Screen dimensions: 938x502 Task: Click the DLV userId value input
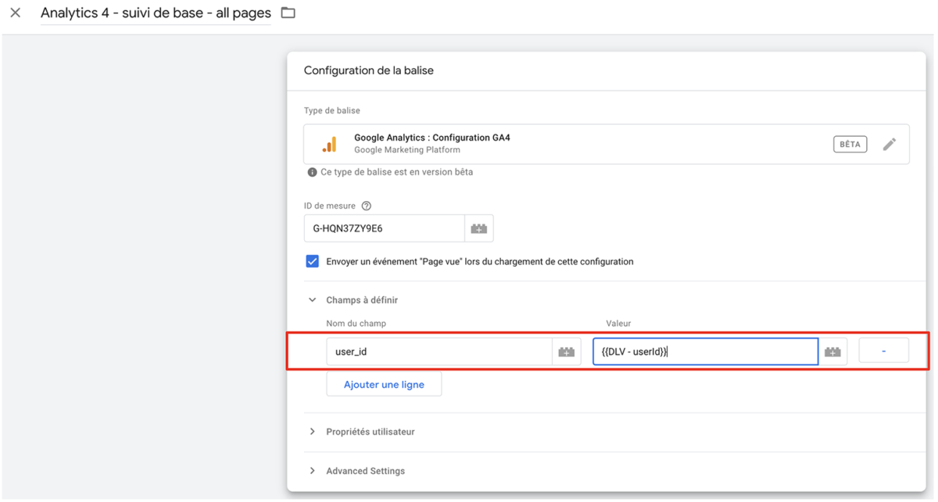coord(705,352)
